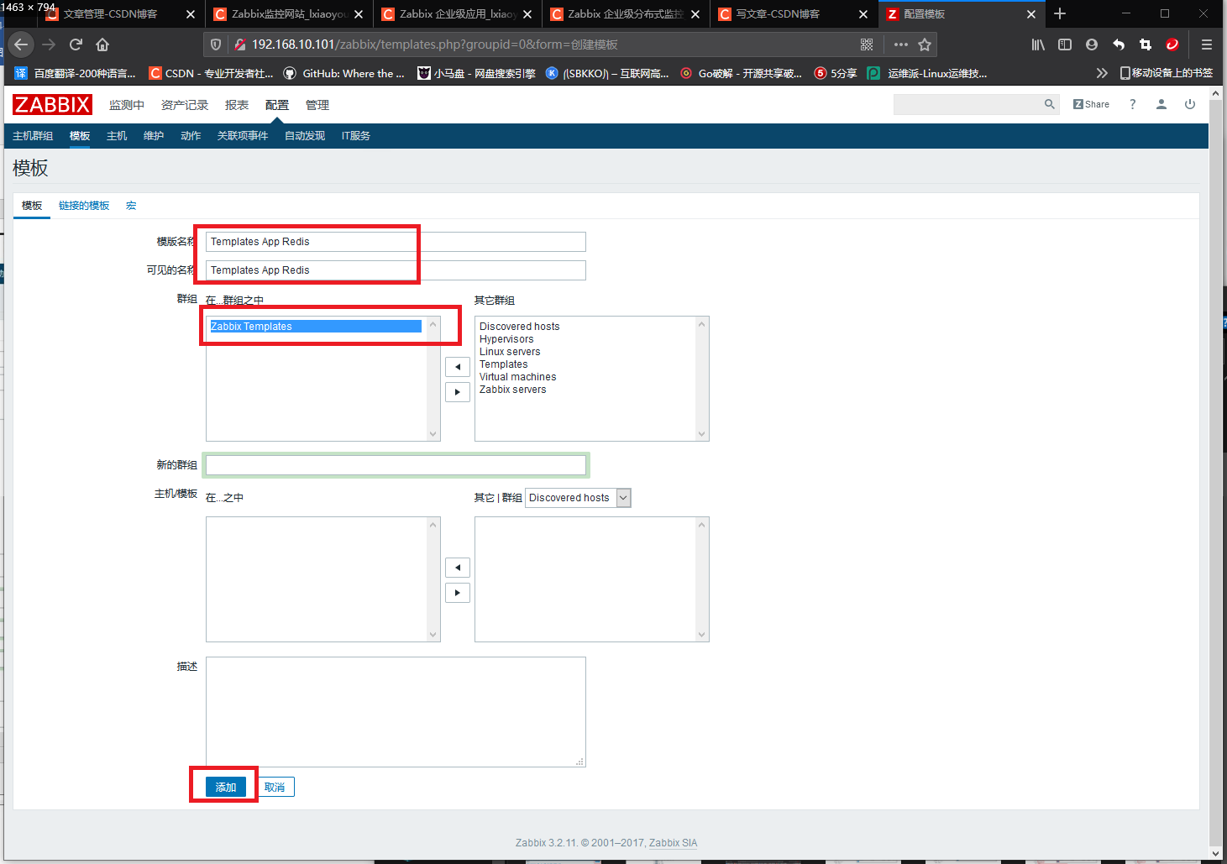Click the browser address bar URL
This screenshot has width=1227, height=864.
tap(435, 45)
